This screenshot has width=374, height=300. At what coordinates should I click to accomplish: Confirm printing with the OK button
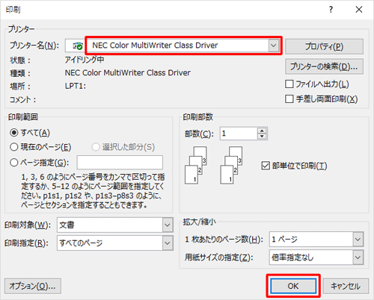tap(293, 286)
